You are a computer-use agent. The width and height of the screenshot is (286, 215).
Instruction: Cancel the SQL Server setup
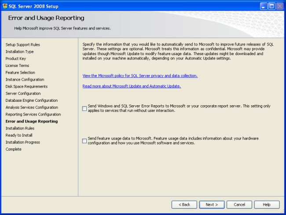[239, 204]
